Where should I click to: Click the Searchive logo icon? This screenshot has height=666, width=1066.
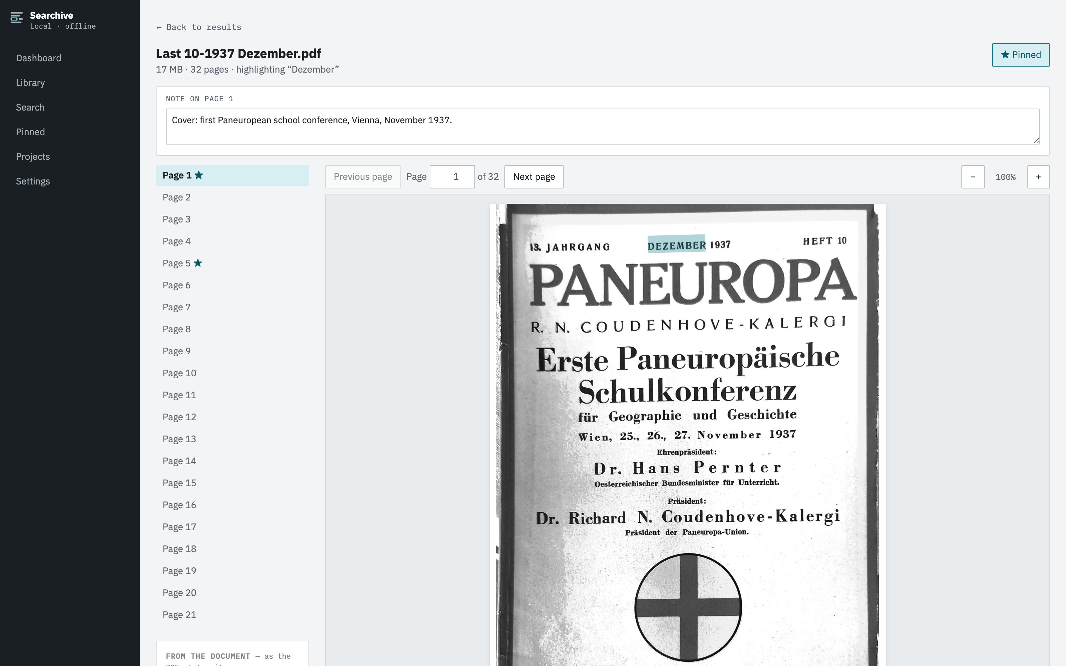click(16, 18)
